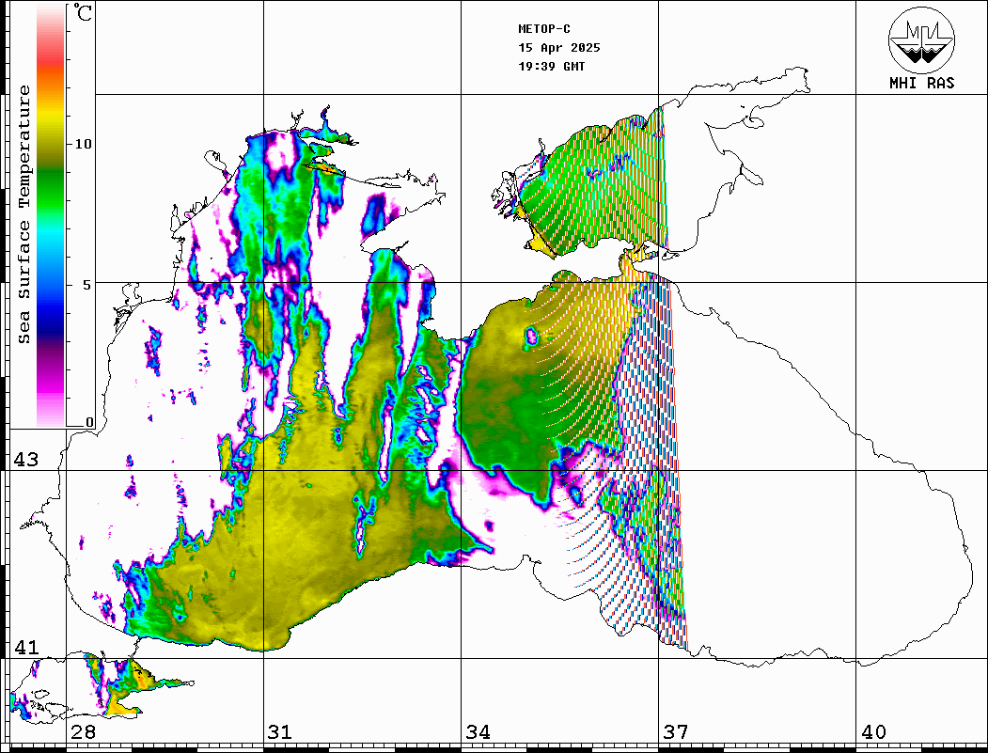
Task: Click the Sea Surface Temperature legend title
Action: [24, 214]
